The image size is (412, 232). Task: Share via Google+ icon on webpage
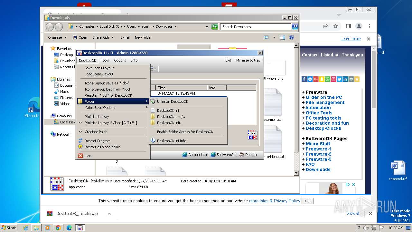[316, 79]
